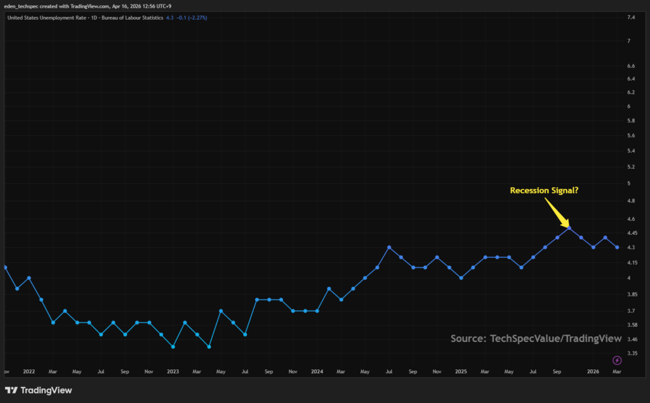Viewport: 650px width, 403px height.
Task: Click the 7 price scale label
Action: click(x=629, y=41)
